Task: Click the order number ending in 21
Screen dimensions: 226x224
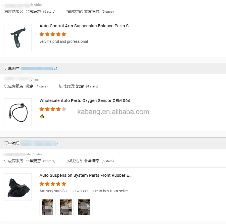Action: (39, 68)
